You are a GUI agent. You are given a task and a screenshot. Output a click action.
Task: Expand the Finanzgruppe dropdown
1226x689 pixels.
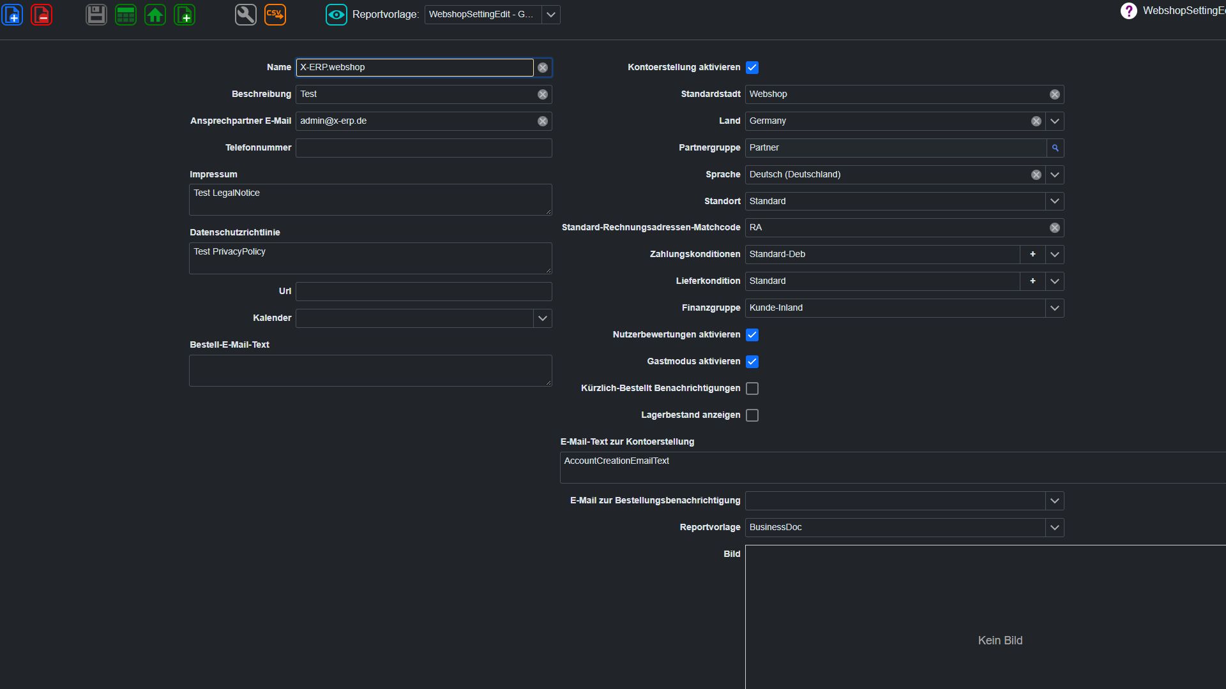(x=1055, y=308)
